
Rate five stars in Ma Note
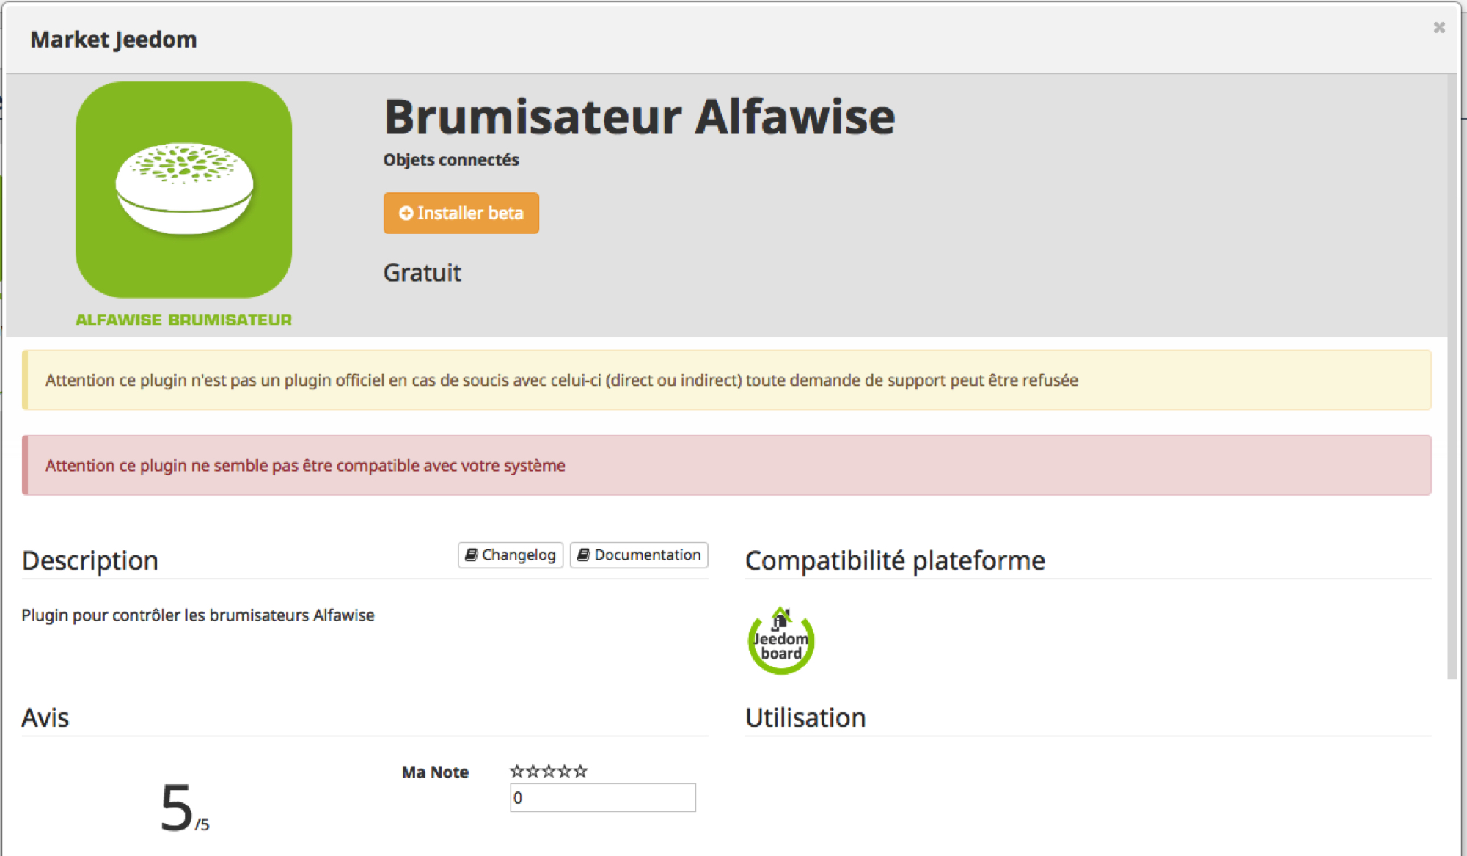(581, 771)
